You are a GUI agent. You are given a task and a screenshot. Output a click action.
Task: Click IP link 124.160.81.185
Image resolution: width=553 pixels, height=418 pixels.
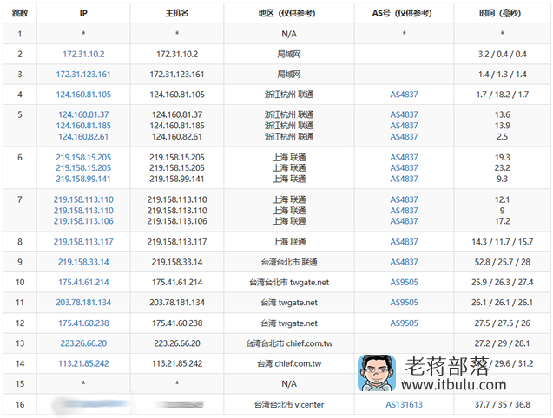tap(83, 126)
